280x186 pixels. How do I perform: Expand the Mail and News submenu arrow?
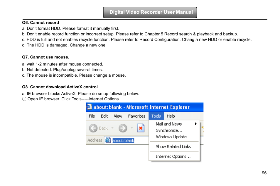point(196,124)
